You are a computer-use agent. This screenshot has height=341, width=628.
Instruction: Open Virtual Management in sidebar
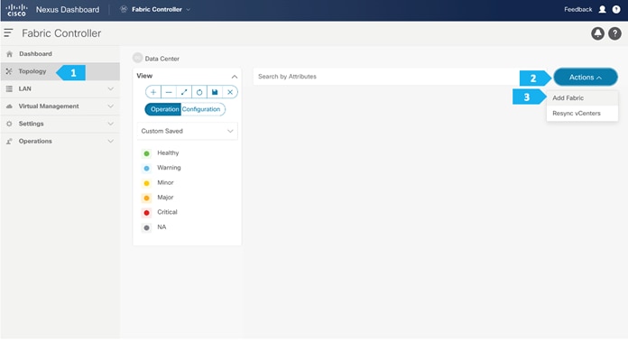coord(60,106)
